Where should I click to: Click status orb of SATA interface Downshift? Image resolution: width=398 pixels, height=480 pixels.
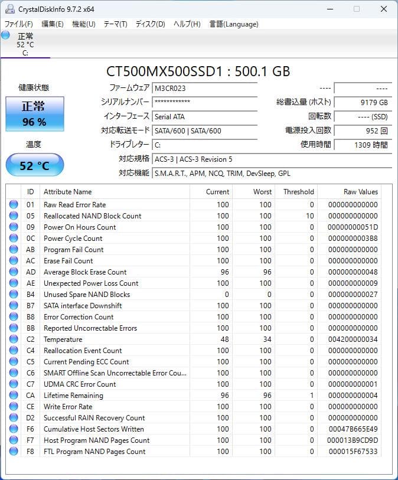click(14, 305)
